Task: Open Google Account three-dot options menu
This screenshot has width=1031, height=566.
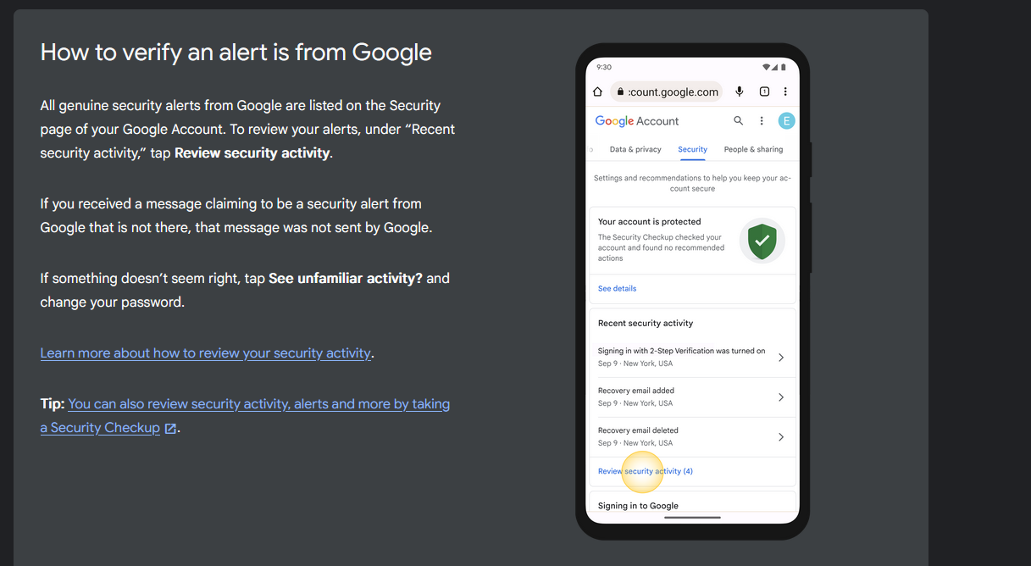Action: coord(762,121)
